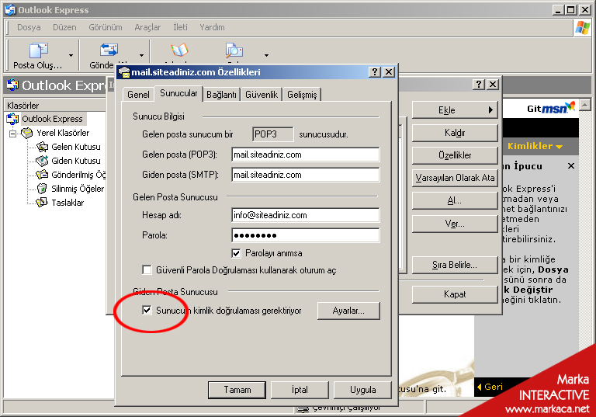
Task: Click the Kaldır button
Action: coord(455,133)
